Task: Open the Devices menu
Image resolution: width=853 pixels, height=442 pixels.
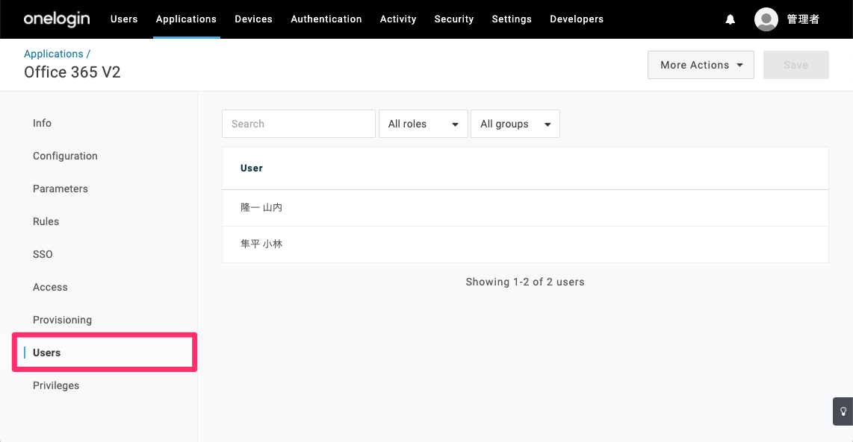Action: coord(253,19)
